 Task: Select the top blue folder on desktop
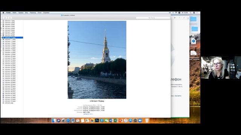coord(193,19)
